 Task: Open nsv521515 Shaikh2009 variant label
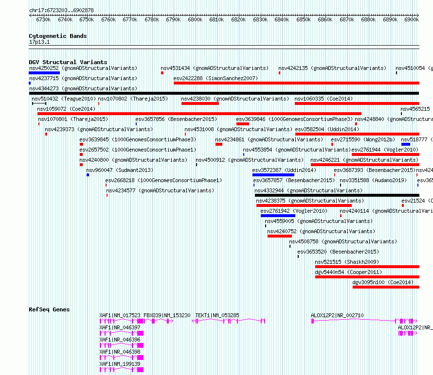click(x=347, y=262)
